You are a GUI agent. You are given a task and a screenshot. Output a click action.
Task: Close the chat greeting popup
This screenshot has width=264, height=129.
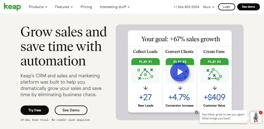[196, 112]
